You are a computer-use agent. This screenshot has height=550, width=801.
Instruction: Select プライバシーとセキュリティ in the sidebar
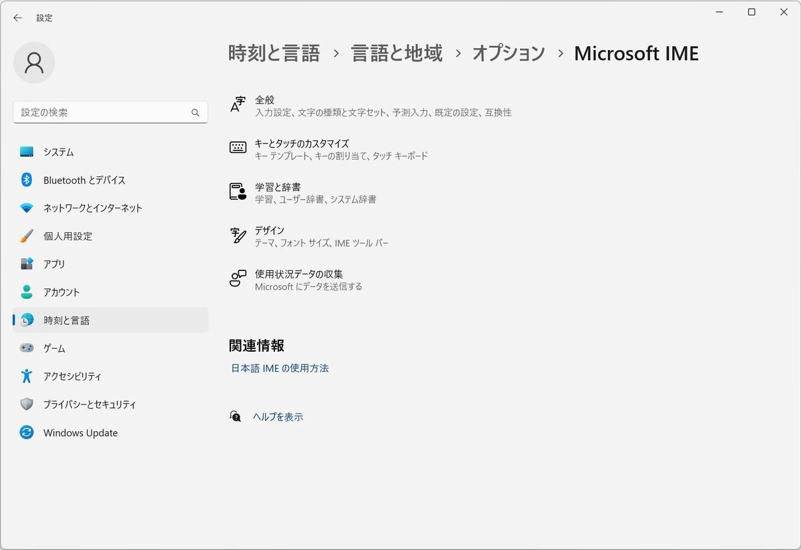111,404
